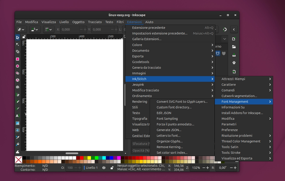Select the Rectangle tool
This screenshot has width=285, height=181.
tap(18, 59)
